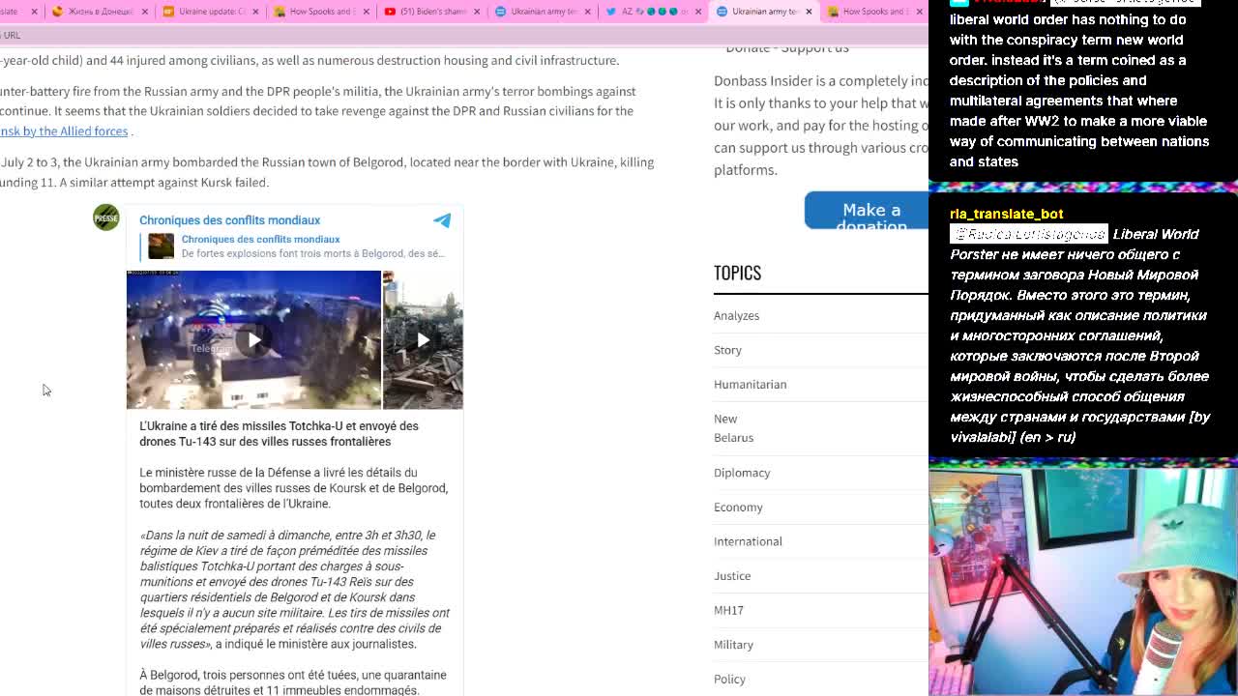Close the active 'Ukrainian army' tab
This screenshot has height=696, width=1238.
point(809,12)
